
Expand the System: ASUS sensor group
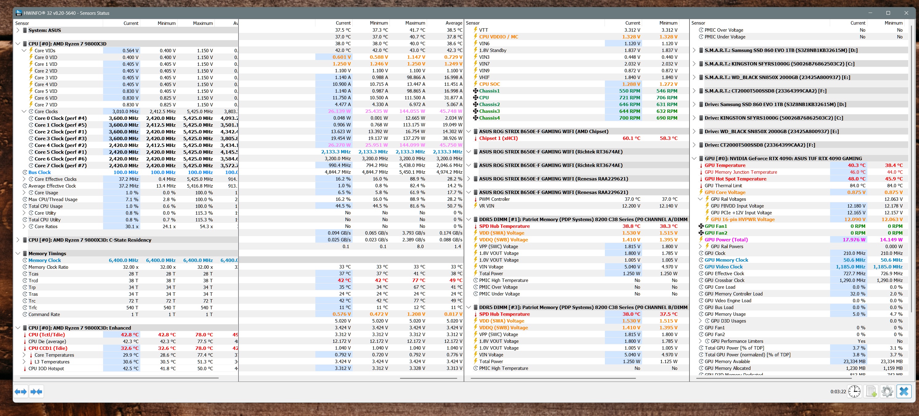point(18,30)
